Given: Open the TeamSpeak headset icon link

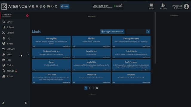Looking at the screenshot, I should [53, 7].
